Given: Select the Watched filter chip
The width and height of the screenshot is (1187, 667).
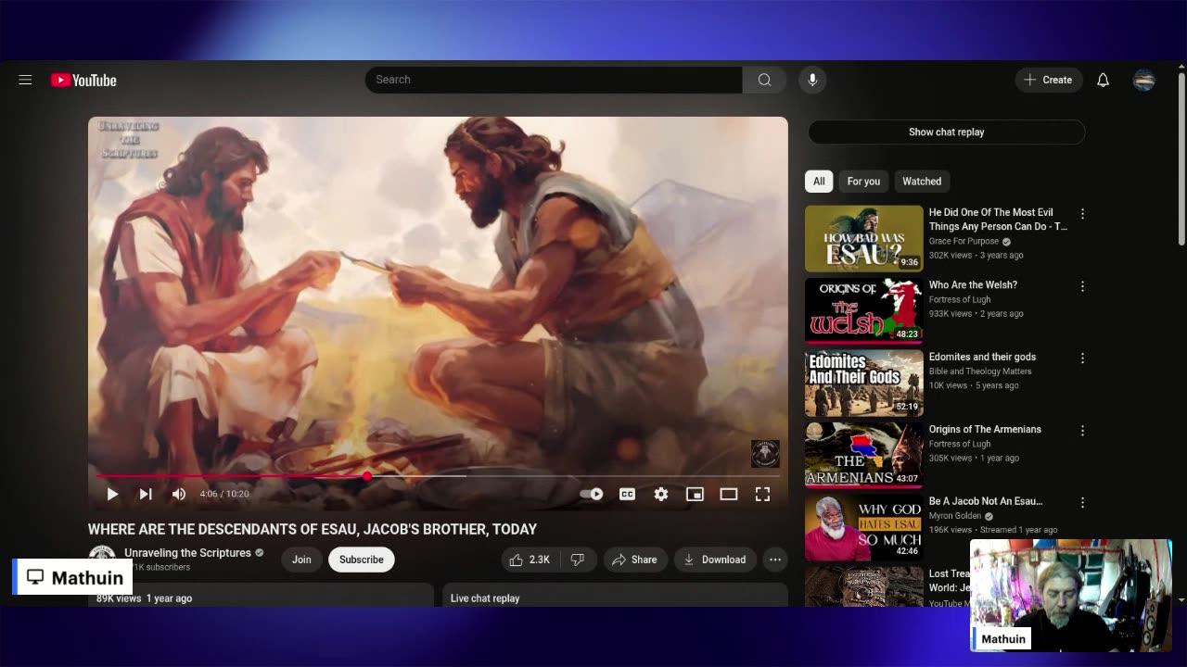Looking at the screenshot, I should coord(922,182).
